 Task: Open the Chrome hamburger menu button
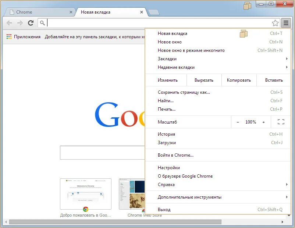tap(286, 23)
